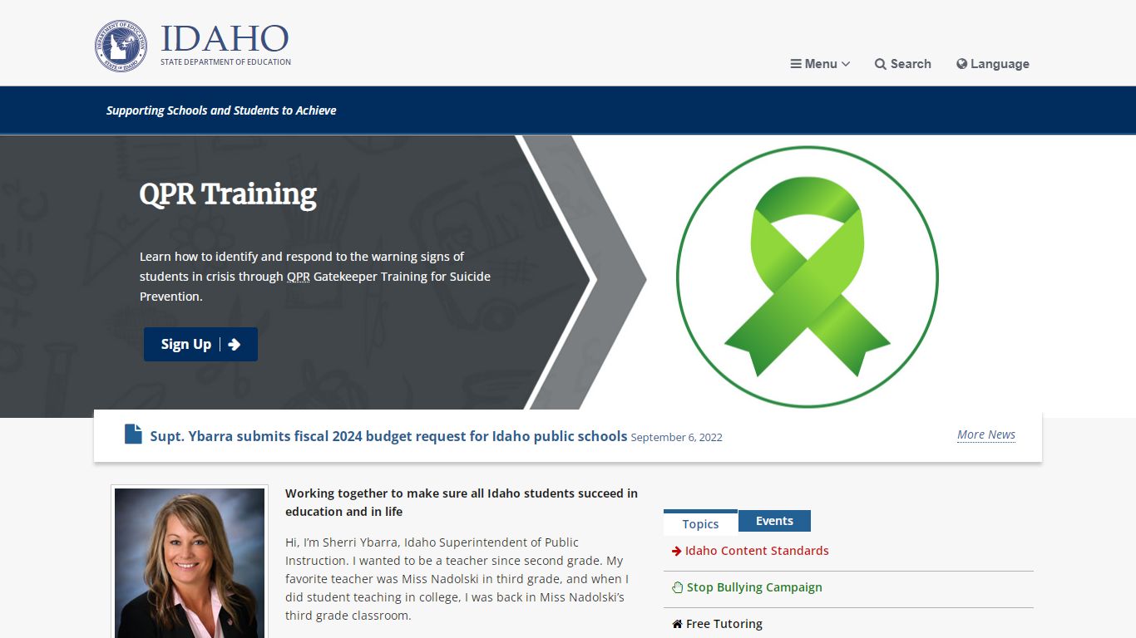
Task: Click the document icon beside budget news headline
Action: click(133, 434)
